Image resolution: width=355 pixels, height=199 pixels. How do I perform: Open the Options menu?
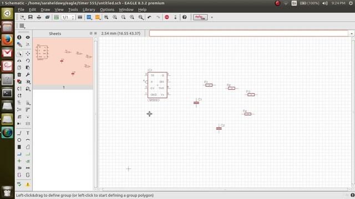pos(107,10)
